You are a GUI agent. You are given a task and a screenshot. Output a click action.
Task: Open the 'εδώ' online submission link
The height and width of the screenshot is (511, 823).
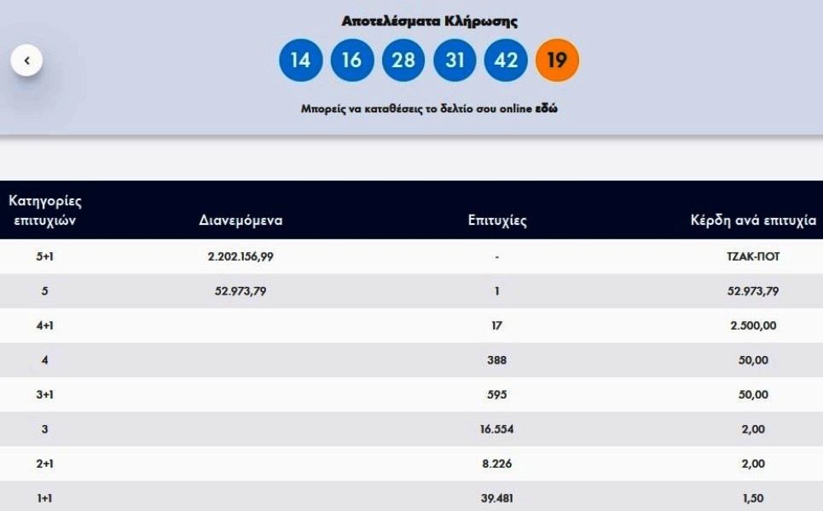coord(547,109)
